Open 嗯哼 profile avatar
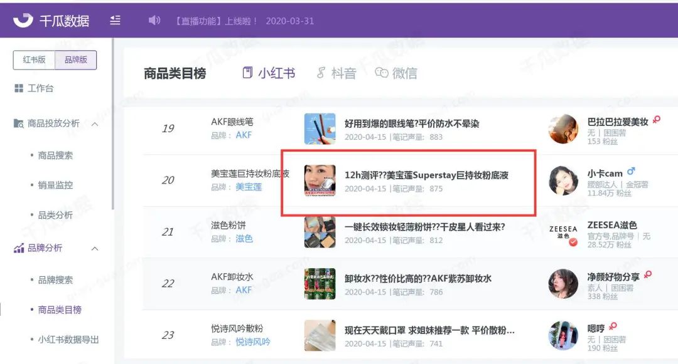Viewport: 678px width, 364px height. point(563,336)
